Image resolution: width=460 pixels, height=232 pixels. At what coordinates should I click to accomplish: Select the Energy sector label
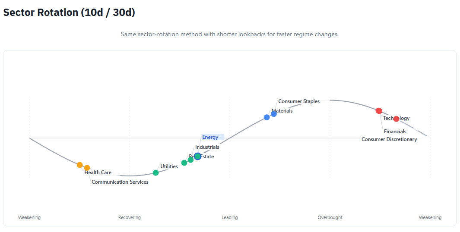click(210, 137)
